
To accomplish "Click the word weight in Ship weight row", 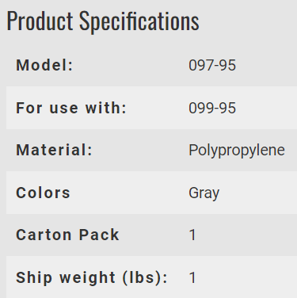I will (x=87, y=278).
